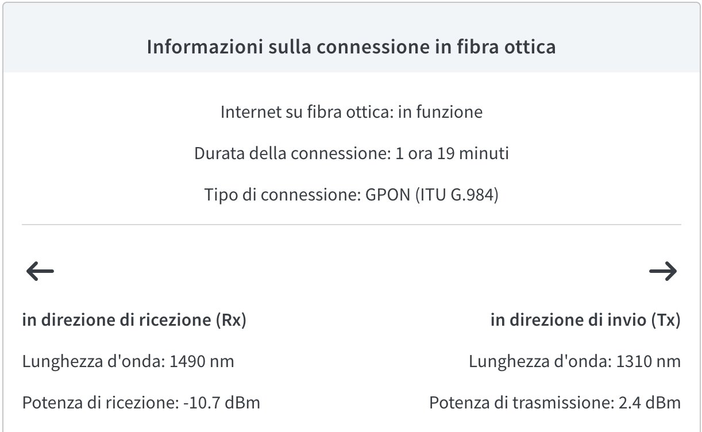This screenshot has width=702, height=432.
Task: Click the horizontal divider under connection type
Action: [x=351, y=224]
